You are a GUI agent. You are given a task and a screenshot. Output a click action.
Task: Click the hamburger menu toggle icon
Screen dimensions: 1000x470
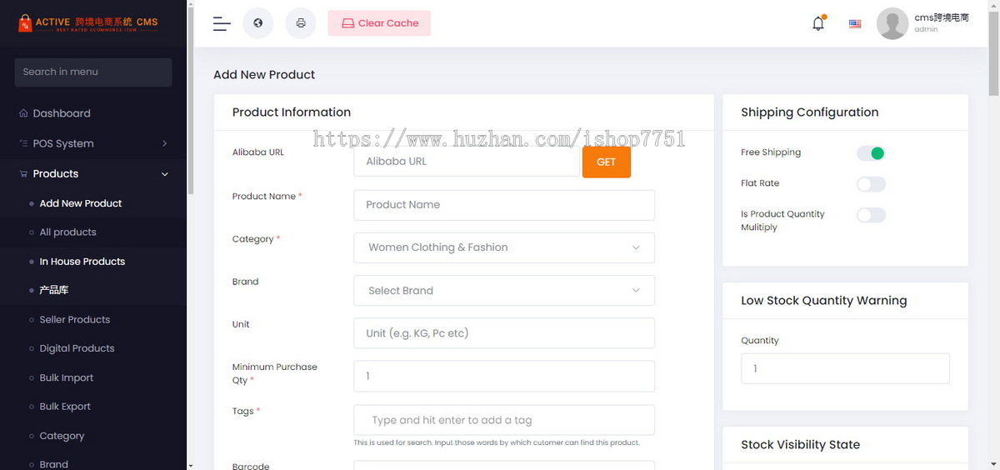click(222, 23)
